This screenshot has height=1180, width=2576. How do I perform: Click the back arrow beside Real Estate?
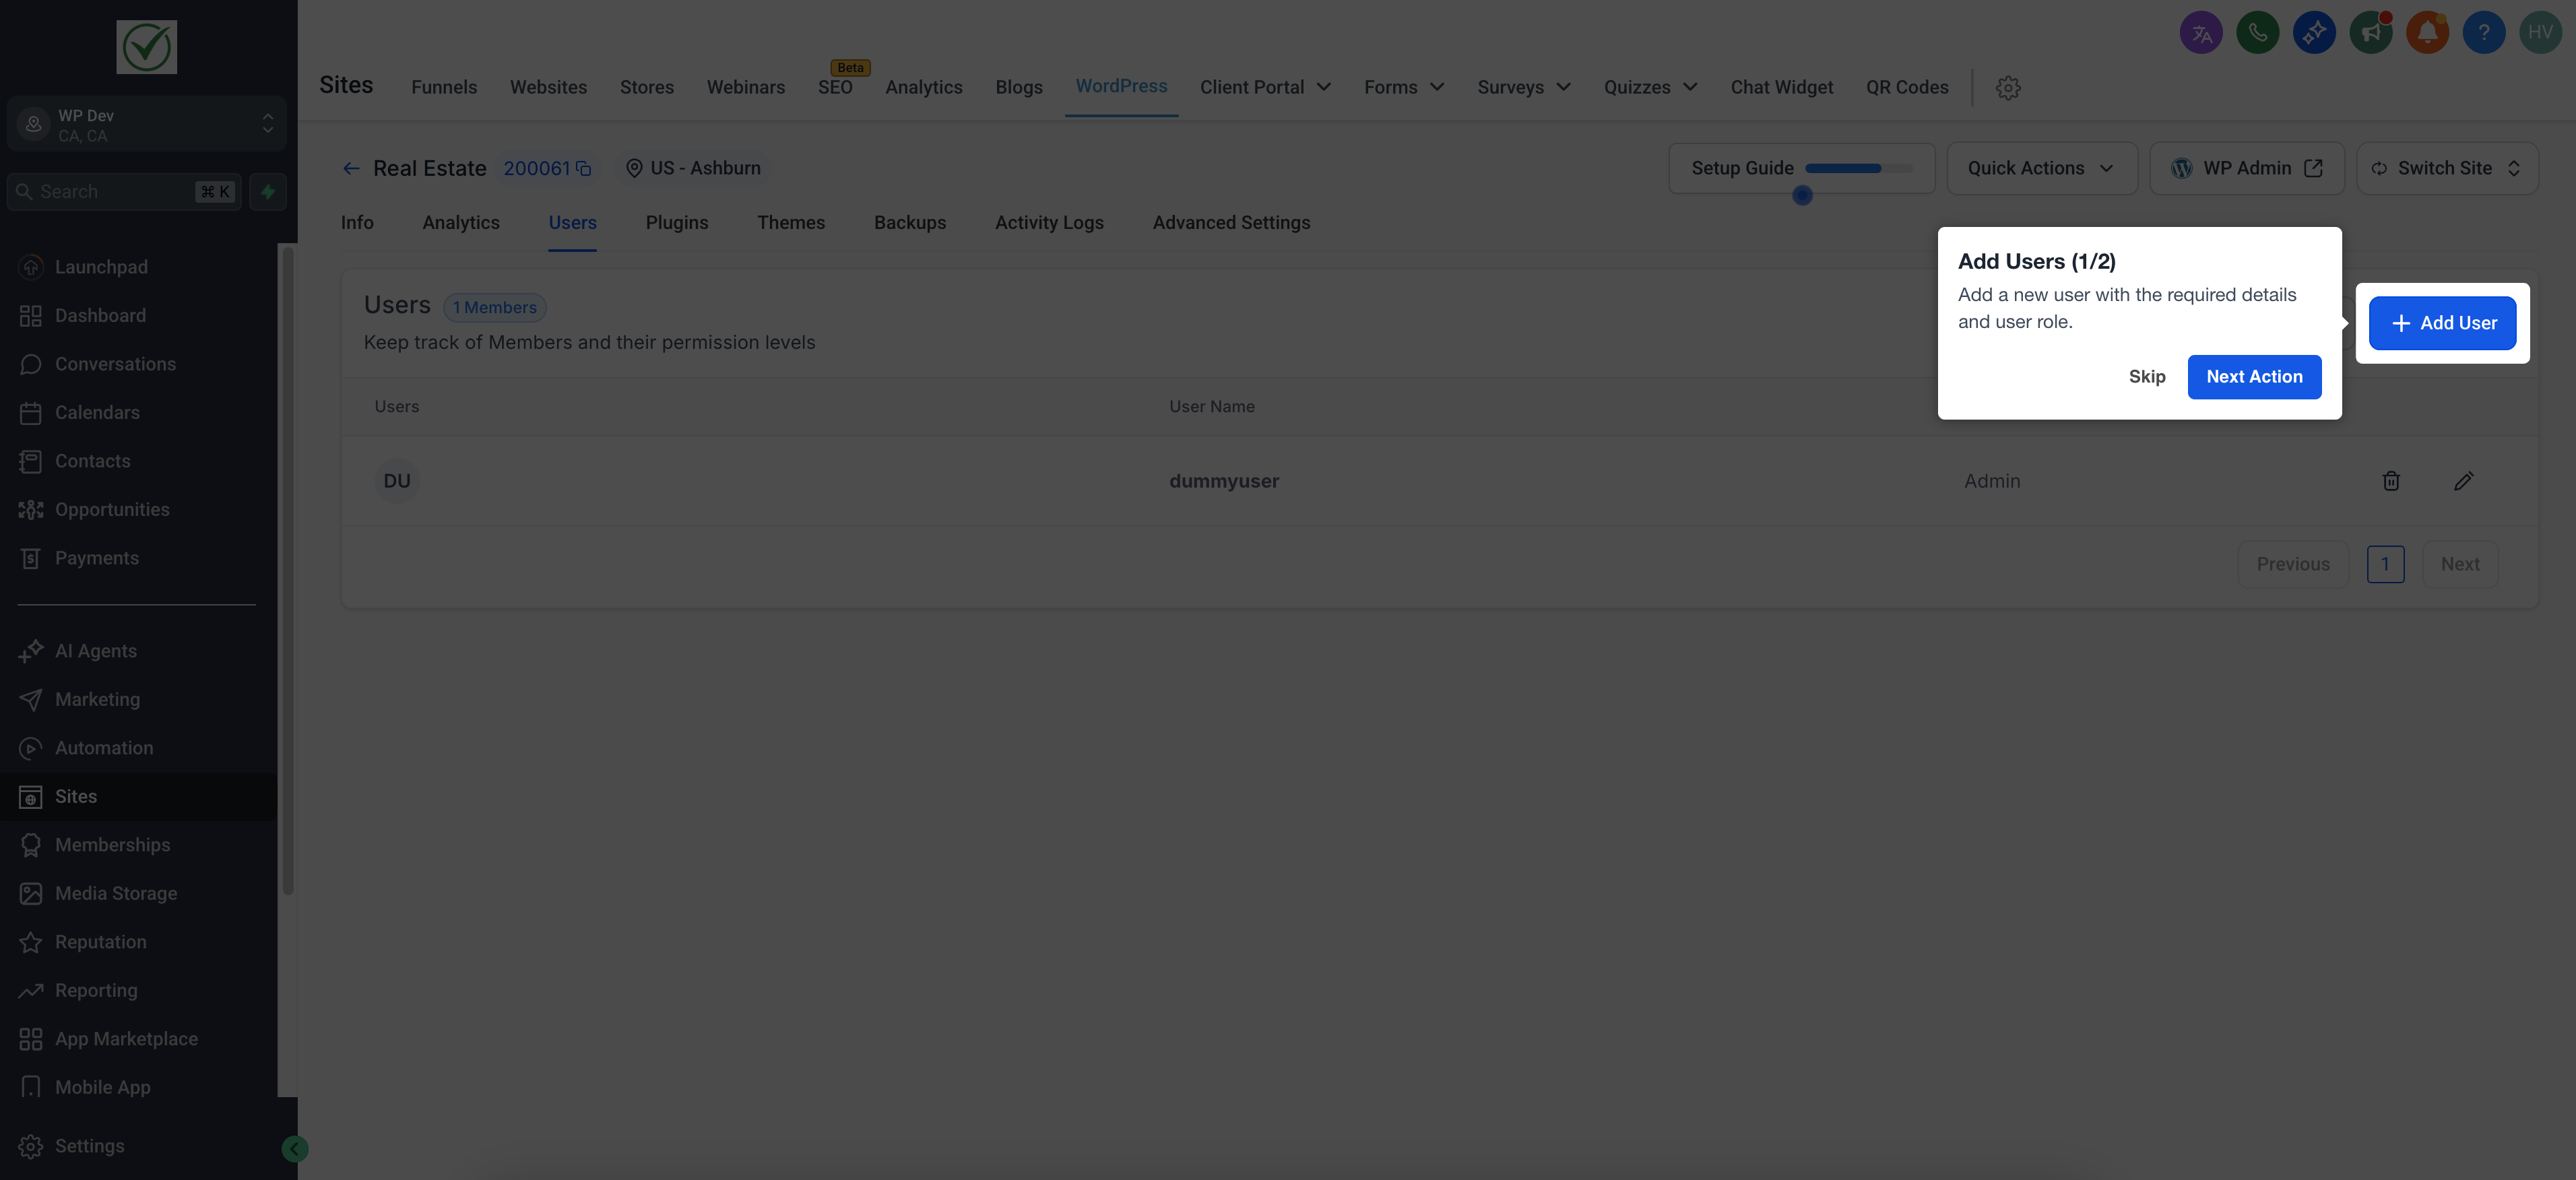tap(351, 169)
